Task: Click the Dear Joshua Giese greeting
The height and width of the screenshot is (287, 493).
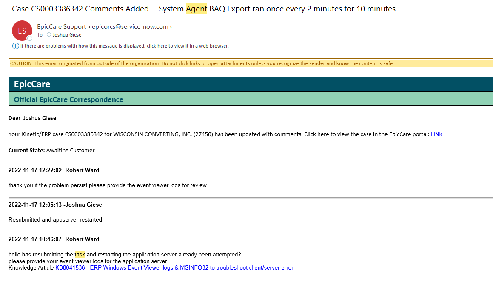Action: point(33,118)
